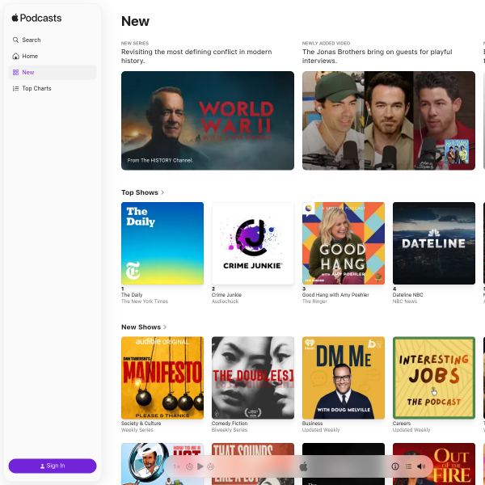Click the volume speaker icon

click(x=421, y=466)
